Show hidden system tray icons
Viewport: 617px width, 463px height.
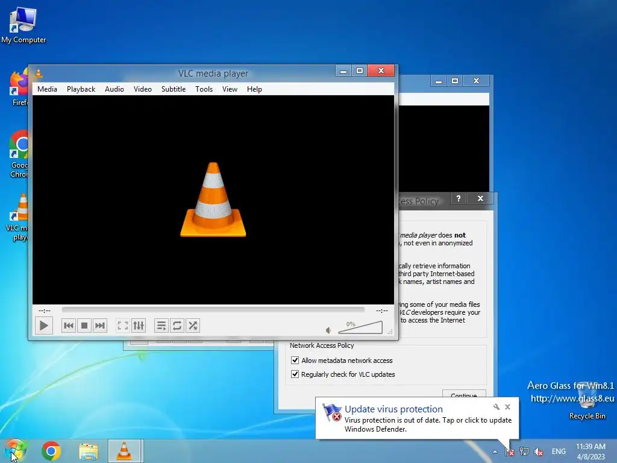tap(495, 452)
